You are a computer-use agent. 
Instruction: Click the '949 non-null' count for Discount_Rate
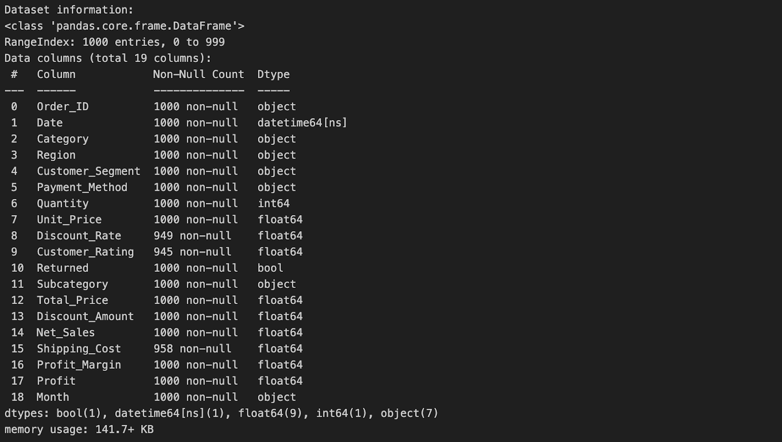(x=192, y=235)
